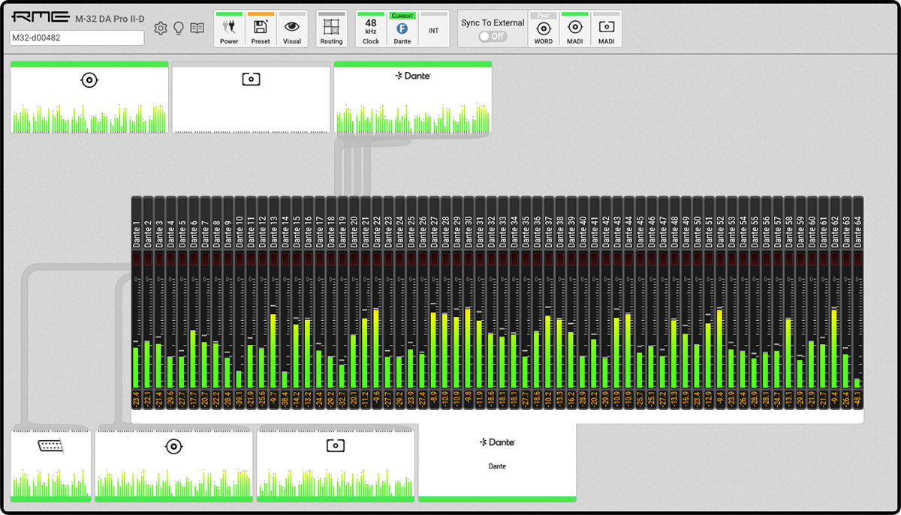Open the empty optical MADI input panel above meters
Screen dimensions: 901x515
point(251,97)
